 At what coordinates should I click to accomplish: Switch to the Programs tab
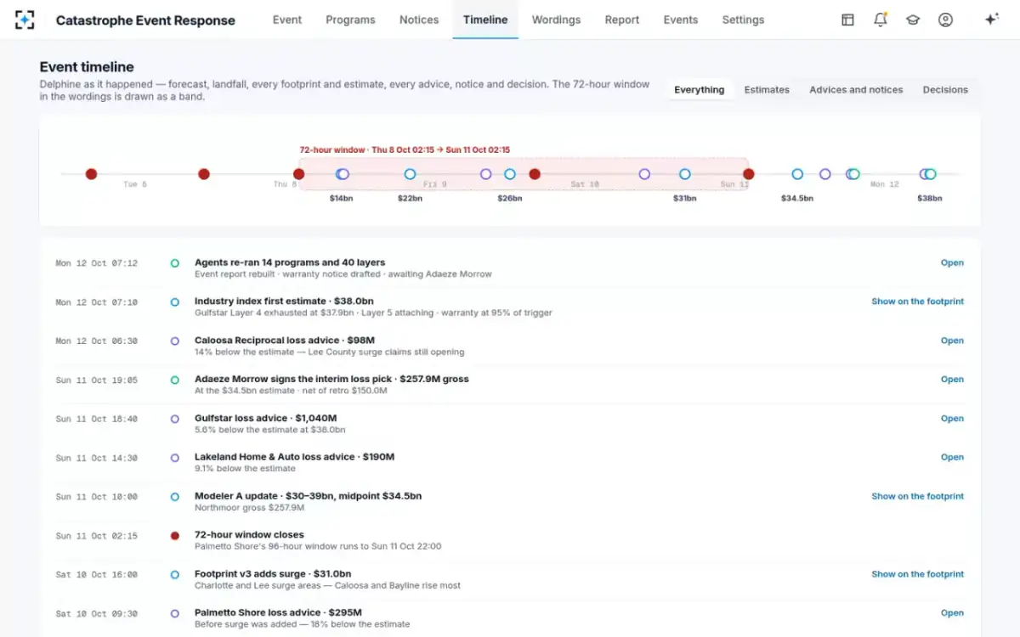(x=350, y=20)
